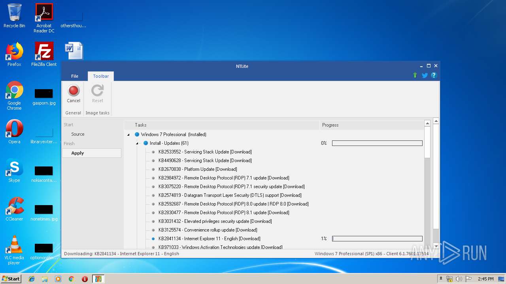Image resolution: width=506 pixels, height=284 pixels.
Task: Select libraryexter... desktop file
Action: click(44, 135)
